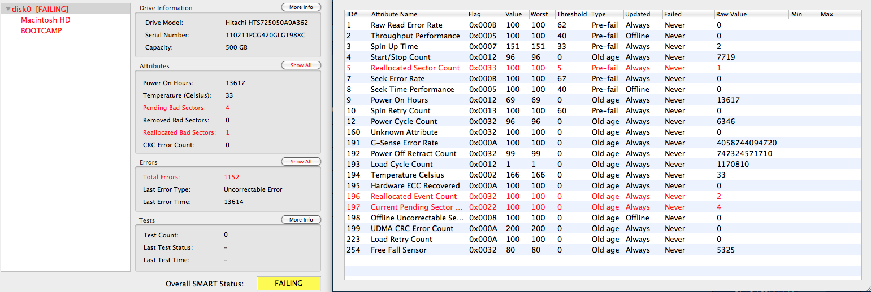Select the Reallocated Sector Count row
The image size is (871, 292).
[415, 68]
